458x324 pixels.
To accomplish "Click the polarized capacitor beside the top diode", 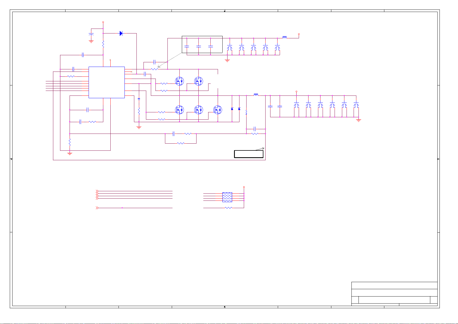I will (x=91, y=34).
